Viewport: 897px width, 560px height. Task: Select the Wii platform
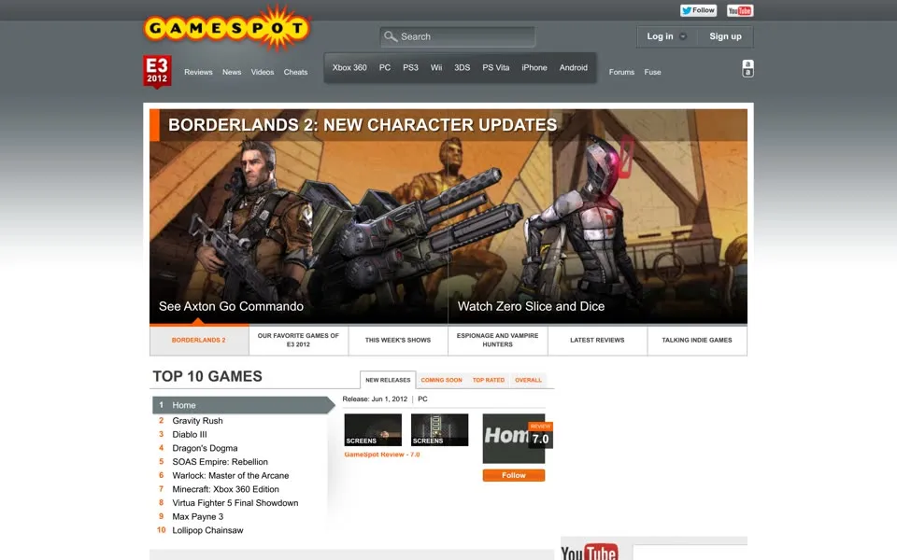tap(436, 67)
